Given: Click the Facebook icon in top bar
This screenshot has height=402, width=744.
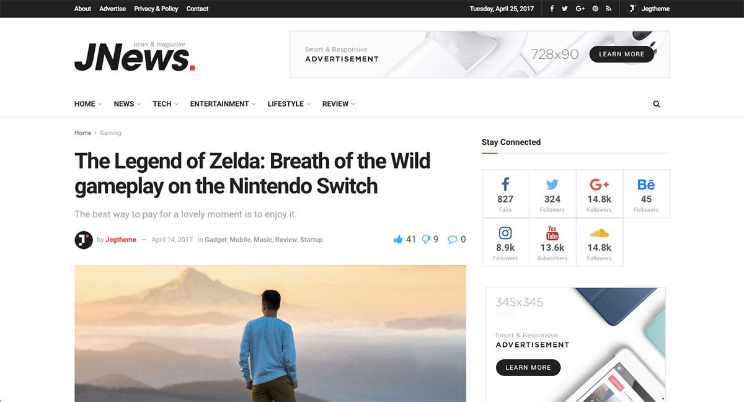Looking at the screenshot, I should click(552, 9).
